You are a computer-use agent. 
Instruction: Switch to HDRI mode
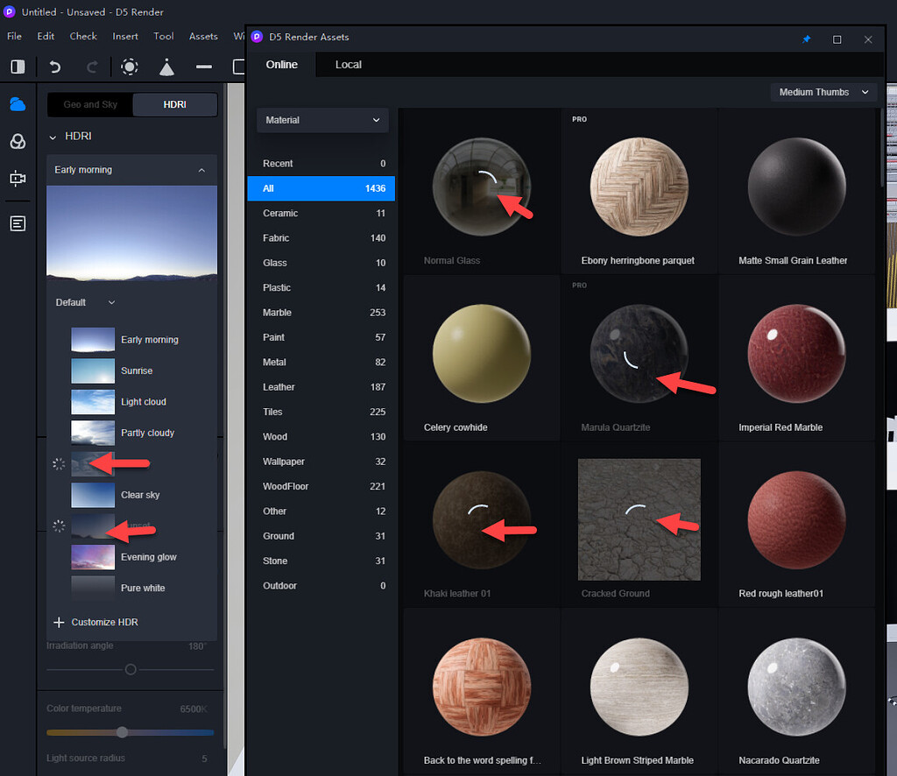[x=174, y=104]
